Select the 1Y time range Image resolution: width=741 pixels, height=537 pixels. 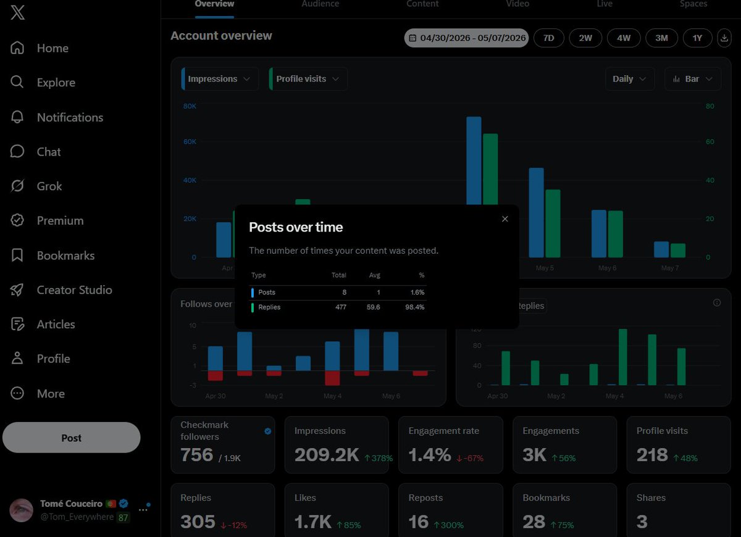tap(697, 38)
